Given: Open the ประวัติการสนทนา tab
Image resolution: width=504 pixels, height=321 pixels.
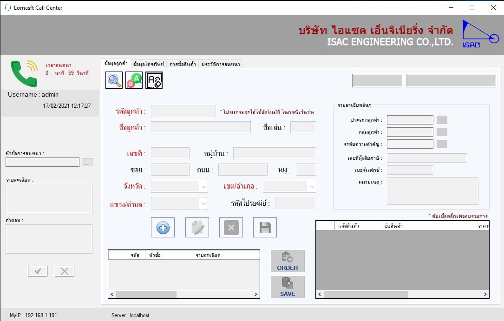Looking at the screenshot, I should point(221,64).
